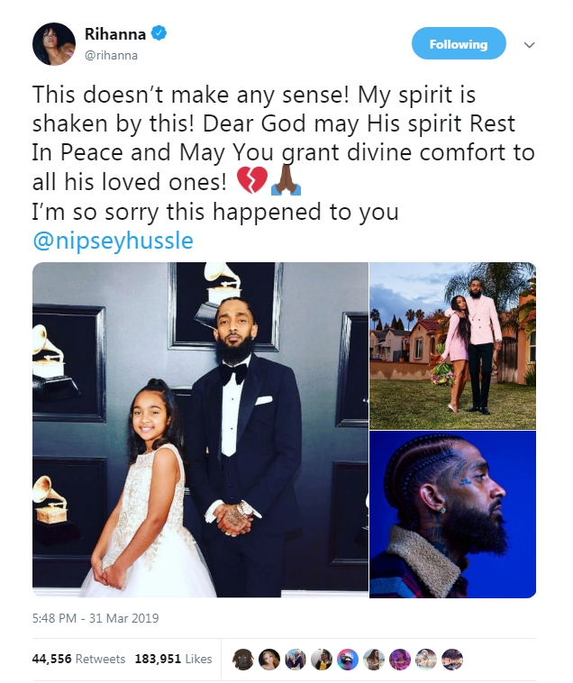
Task: Toggle the Following button
Action: pyautogui.click(x=459, y=44)
